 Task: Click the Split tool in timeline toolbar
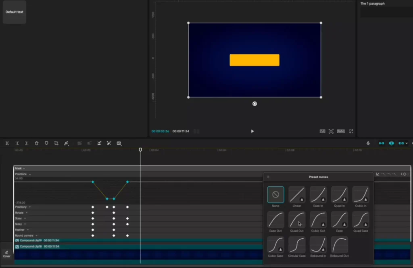[7, 143]
